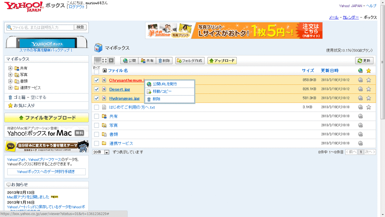Create a folder with フォルダ作成

click(x=190, y=61)
